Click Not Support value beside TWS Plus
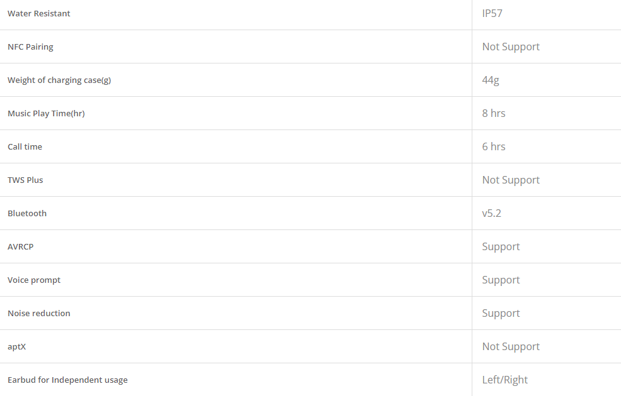The width and height of the screenshot is (621, 396). 511,180
